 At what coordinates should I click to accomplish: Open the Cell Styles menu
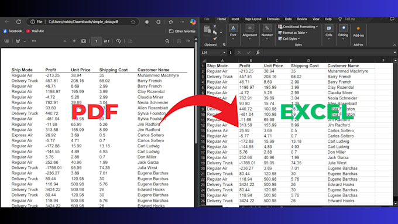coord(289,39)
